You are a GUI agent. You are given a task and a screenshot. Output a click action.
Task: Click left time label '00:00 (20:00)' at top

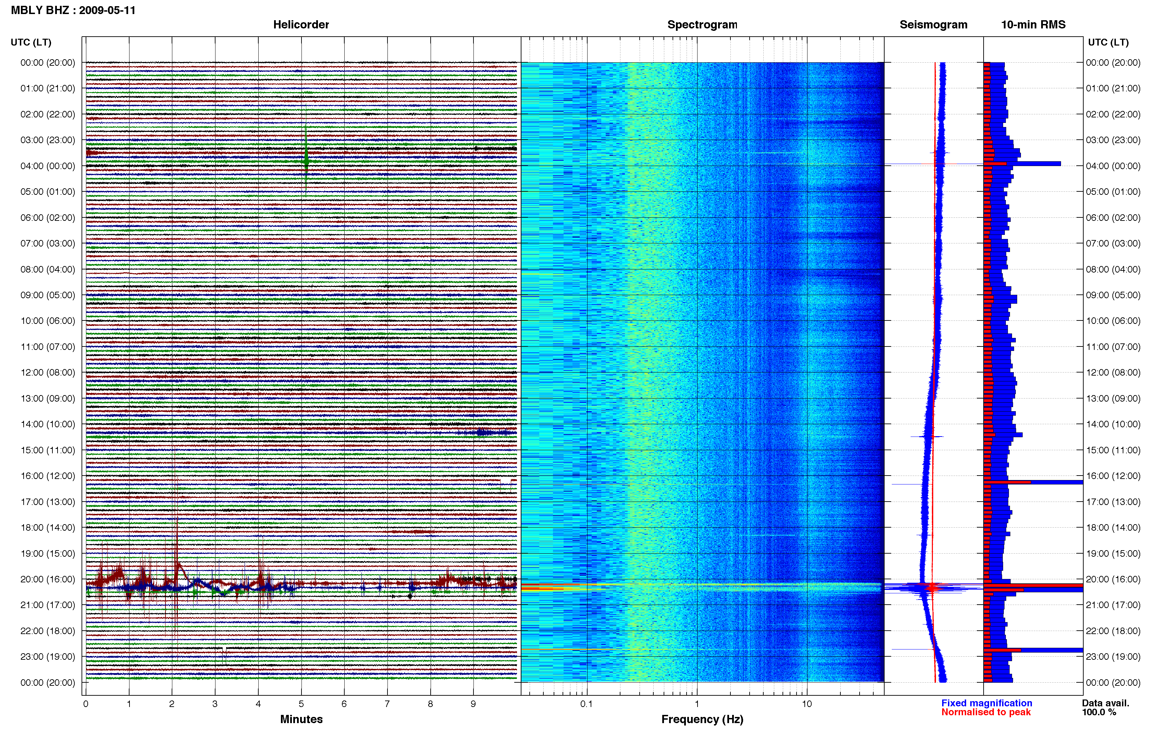click(48, 62)
